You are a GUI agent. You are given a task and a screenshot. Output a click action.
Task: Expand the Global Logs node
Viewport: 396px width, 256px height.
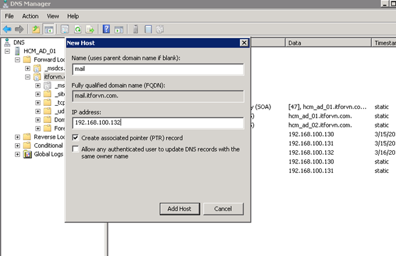tap(18, 154)
